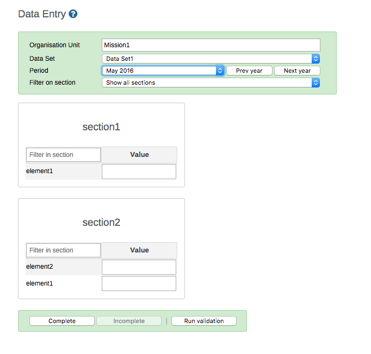Image resolution: width=371 pixels, height=354 pixels.
Task: Select the element2 value field in section2
Action: (139, 267)
